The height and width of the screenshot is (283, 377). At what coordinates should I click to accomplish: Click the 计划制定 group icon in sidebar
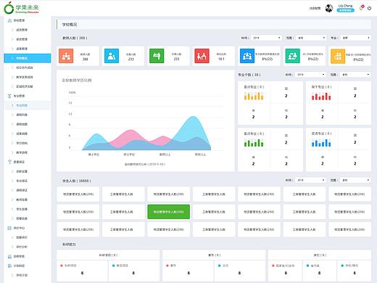coord(9,266)
